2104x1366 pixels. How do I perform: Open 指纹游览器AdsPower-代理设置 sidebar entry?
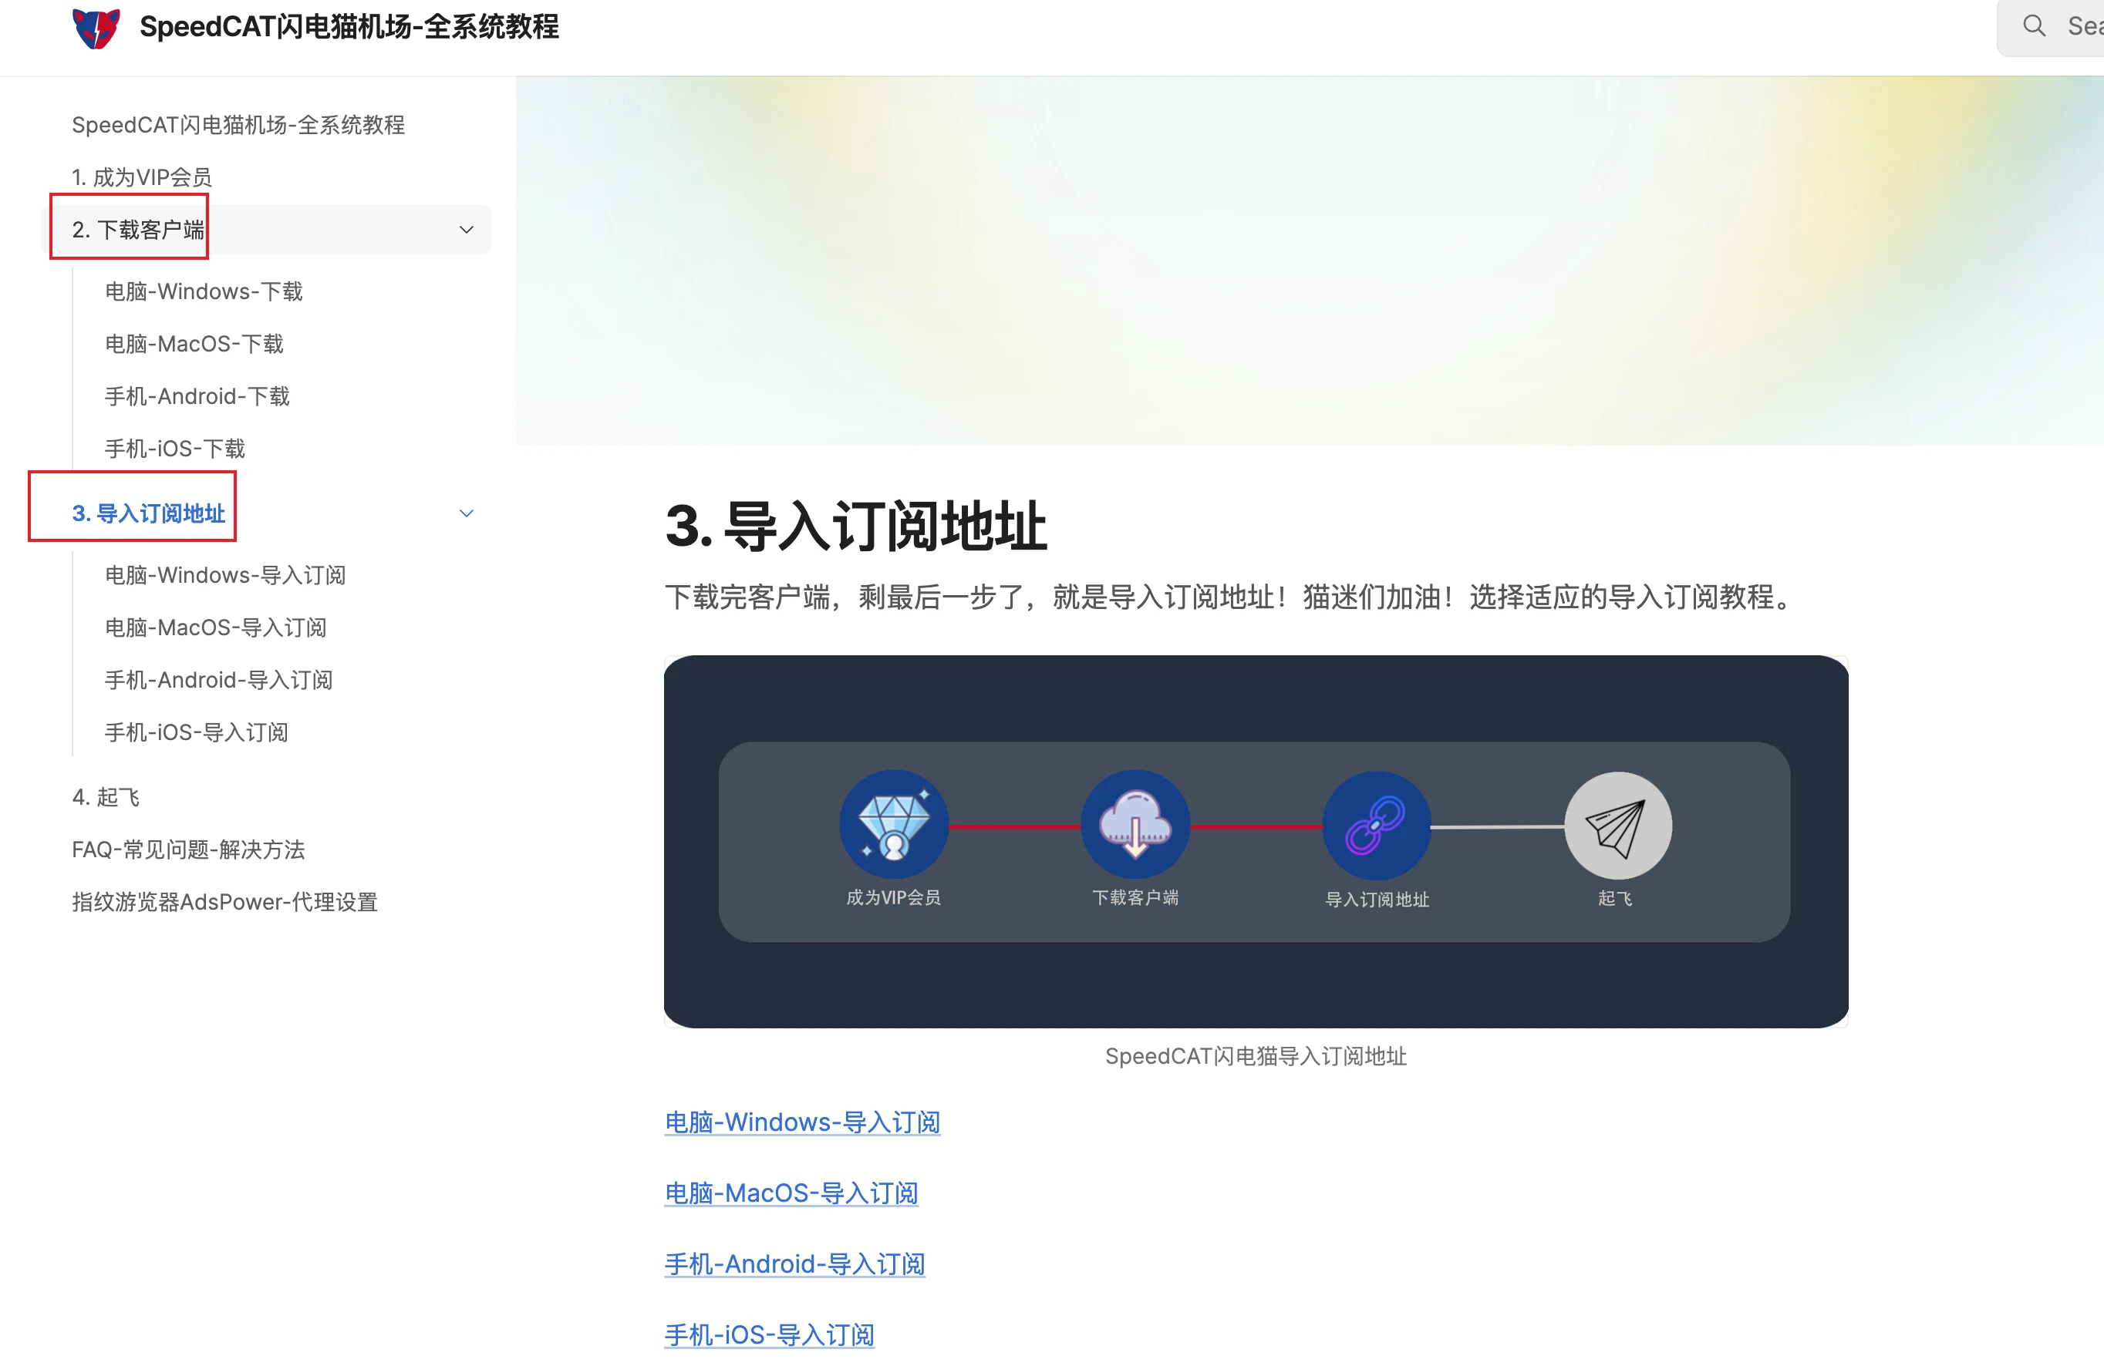224,901
